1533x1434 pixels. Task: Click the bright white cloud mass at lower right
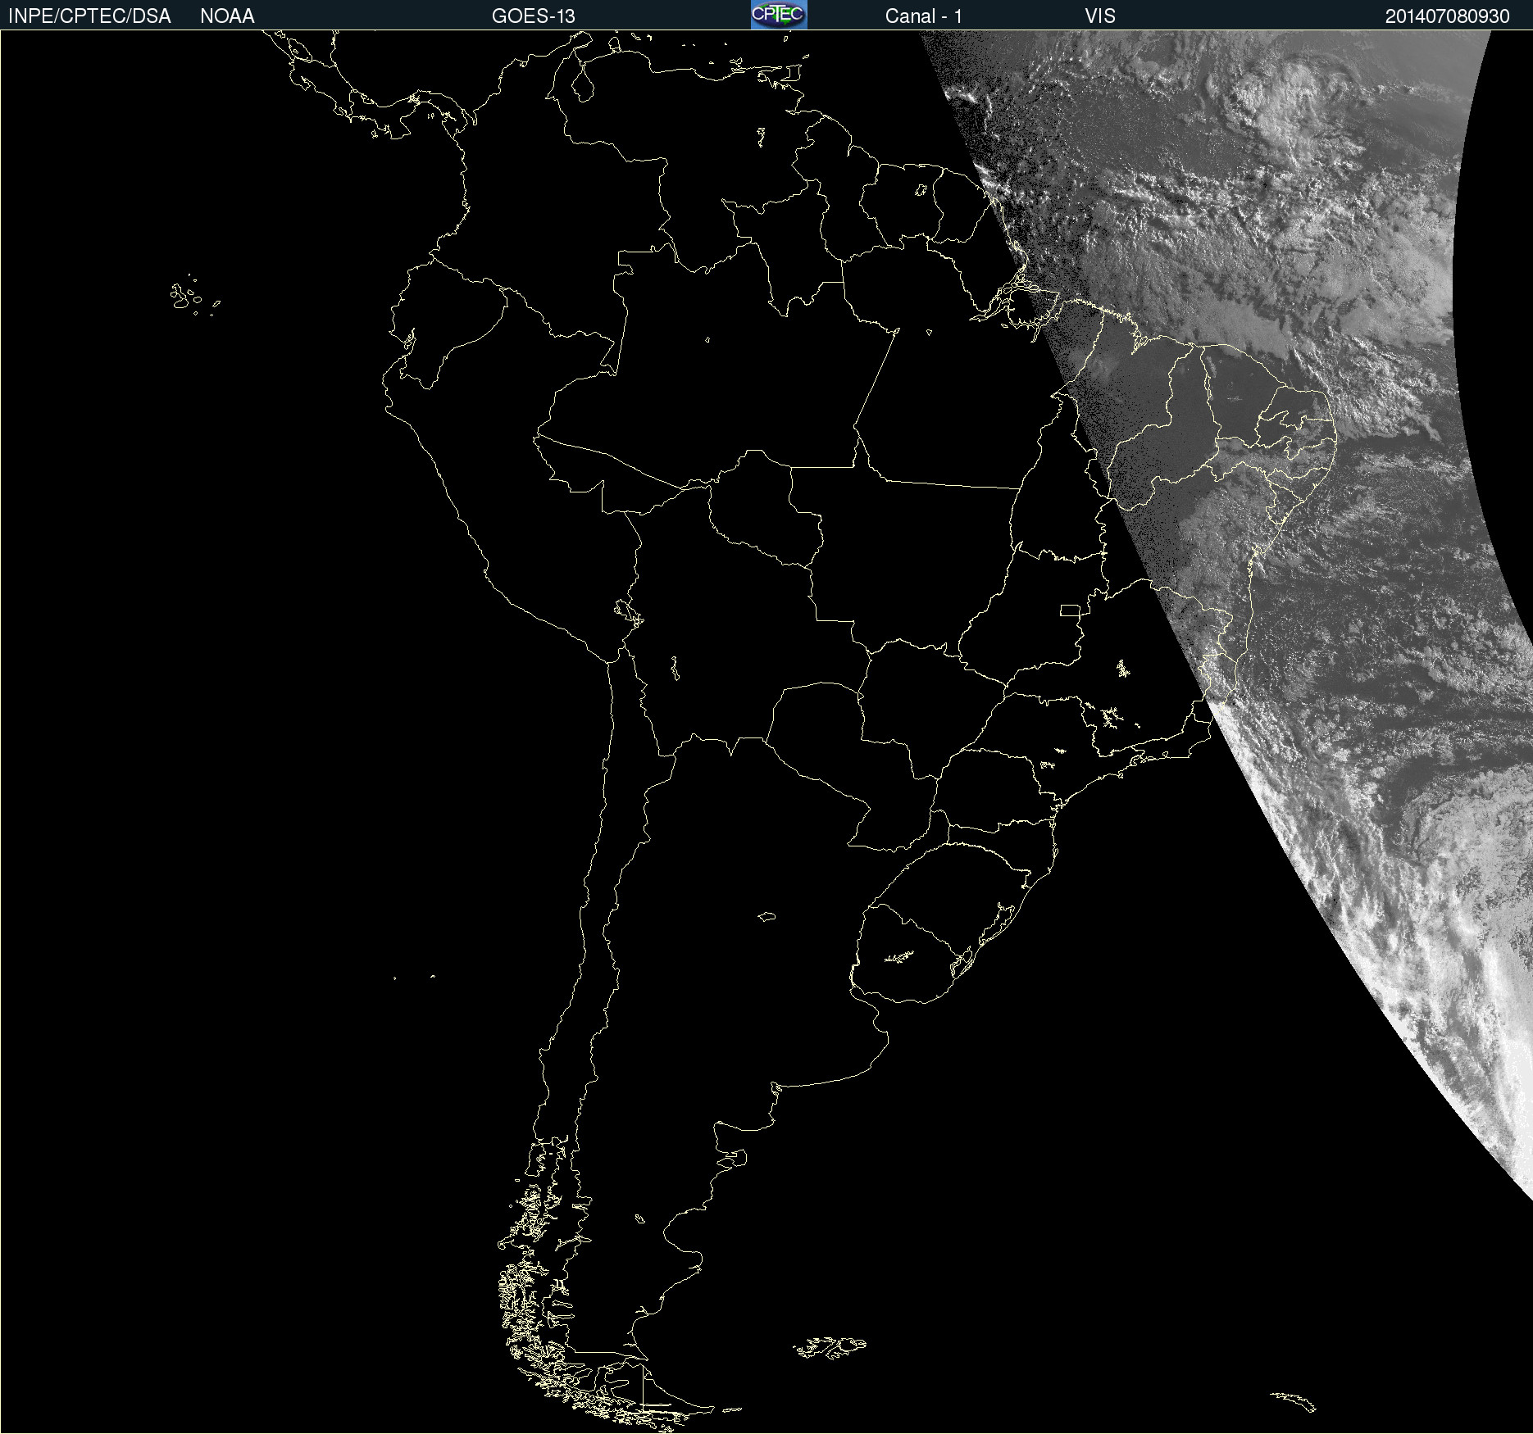coord(1467,1024)
